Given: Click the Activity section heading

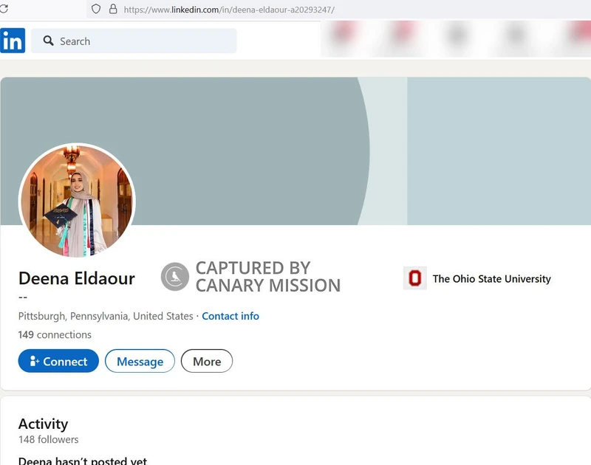Looking at the screenshot, I should (x=43, y=424).
